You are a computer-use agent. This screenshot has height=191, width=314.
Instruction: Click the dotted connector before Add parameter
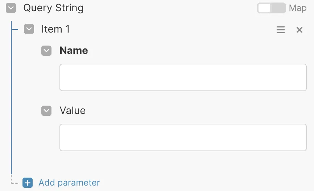(x=15, y=183)
